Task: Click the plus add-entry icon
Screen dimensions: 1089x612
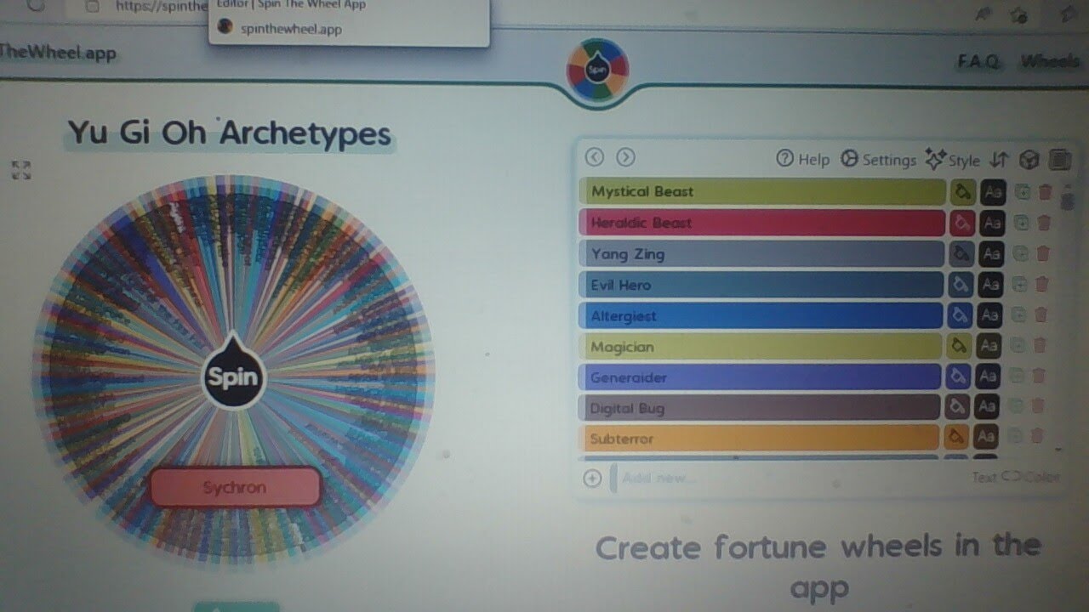Action: pyautogui.click(x=592, y=478)
